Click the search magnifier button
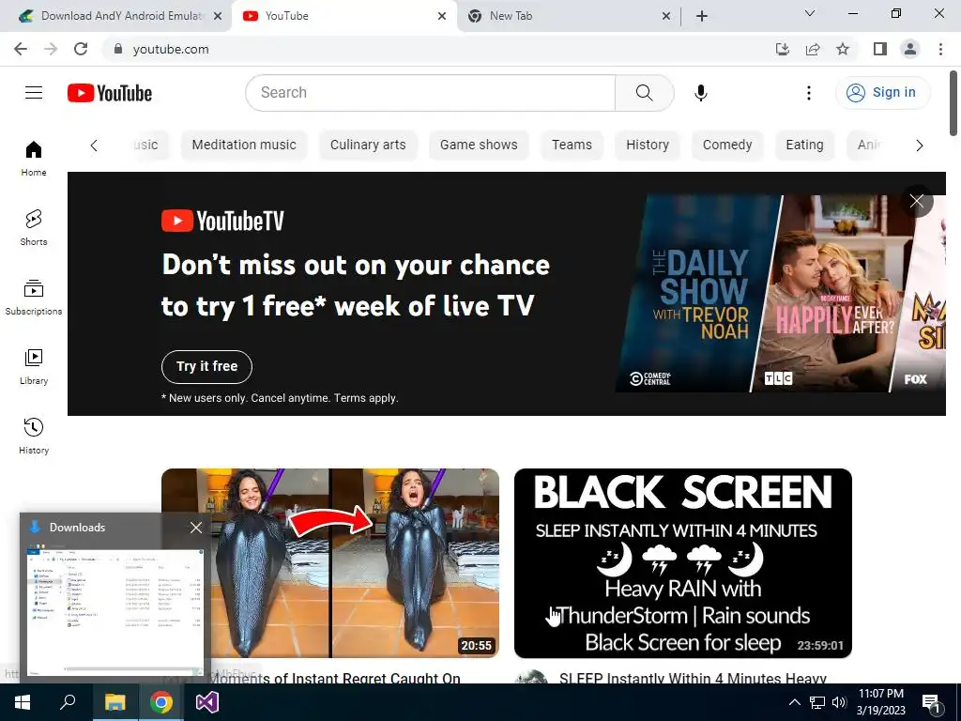The image size is (961, 721). tap(644, 93)
